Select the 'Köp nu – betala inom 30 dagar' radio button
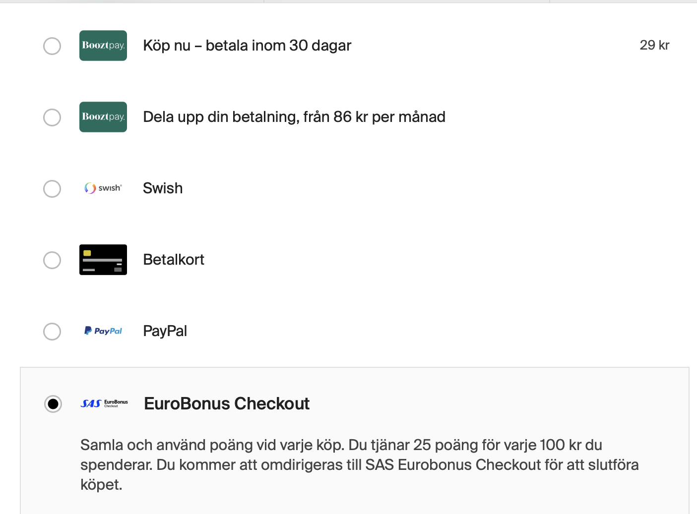 pos(52,46)
